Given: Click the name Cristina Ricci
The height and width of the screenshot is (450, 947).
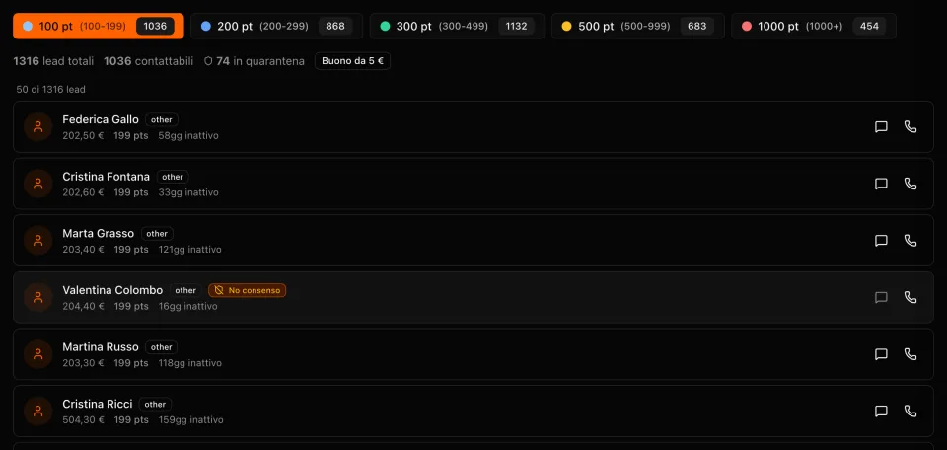Looking at the screenshot, I should click(x=98, y=404).
